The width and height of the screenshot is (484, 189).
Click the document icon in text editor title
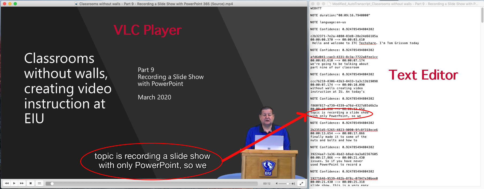tap(329, 4)
